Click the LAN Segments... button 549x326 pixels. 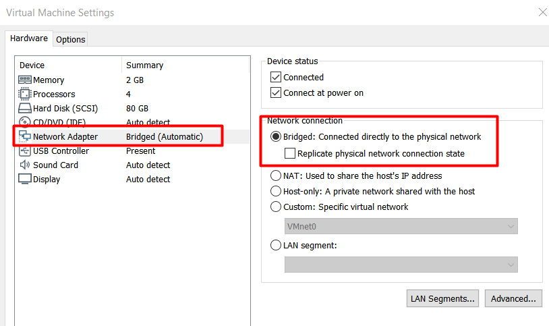point(442,298)
